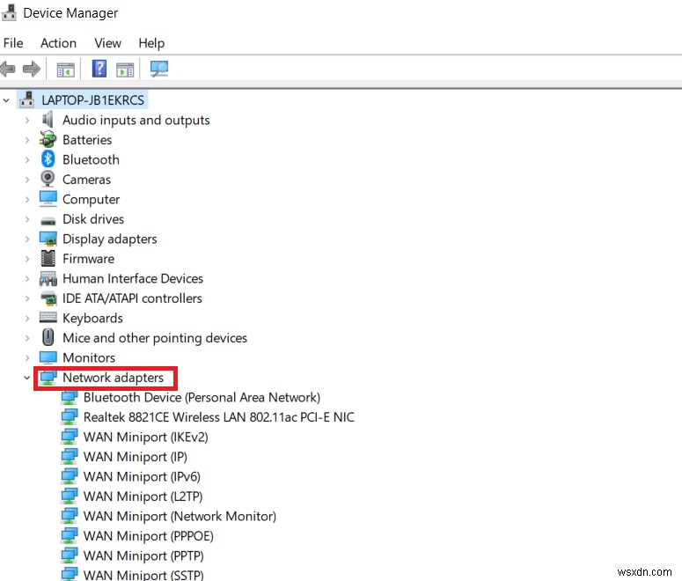Select Realtek 8821CE Wireless LAN adapter
Screen dimensions: 682x581
point(219,417)
